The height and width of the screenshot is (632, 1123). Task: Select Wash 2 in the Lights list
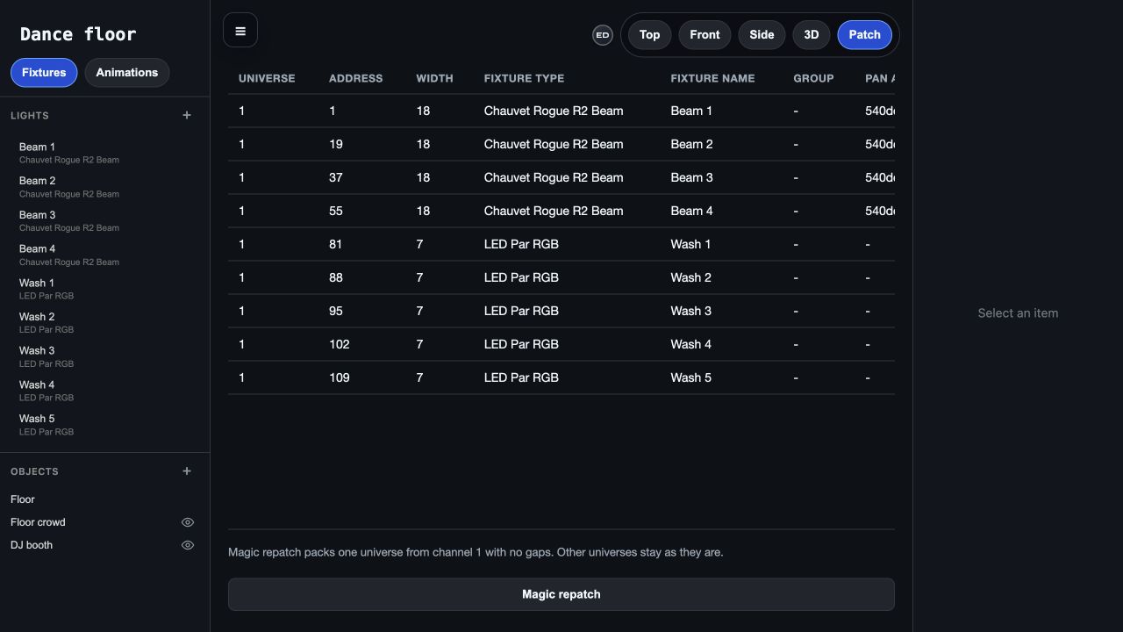(x=105, y=323)
